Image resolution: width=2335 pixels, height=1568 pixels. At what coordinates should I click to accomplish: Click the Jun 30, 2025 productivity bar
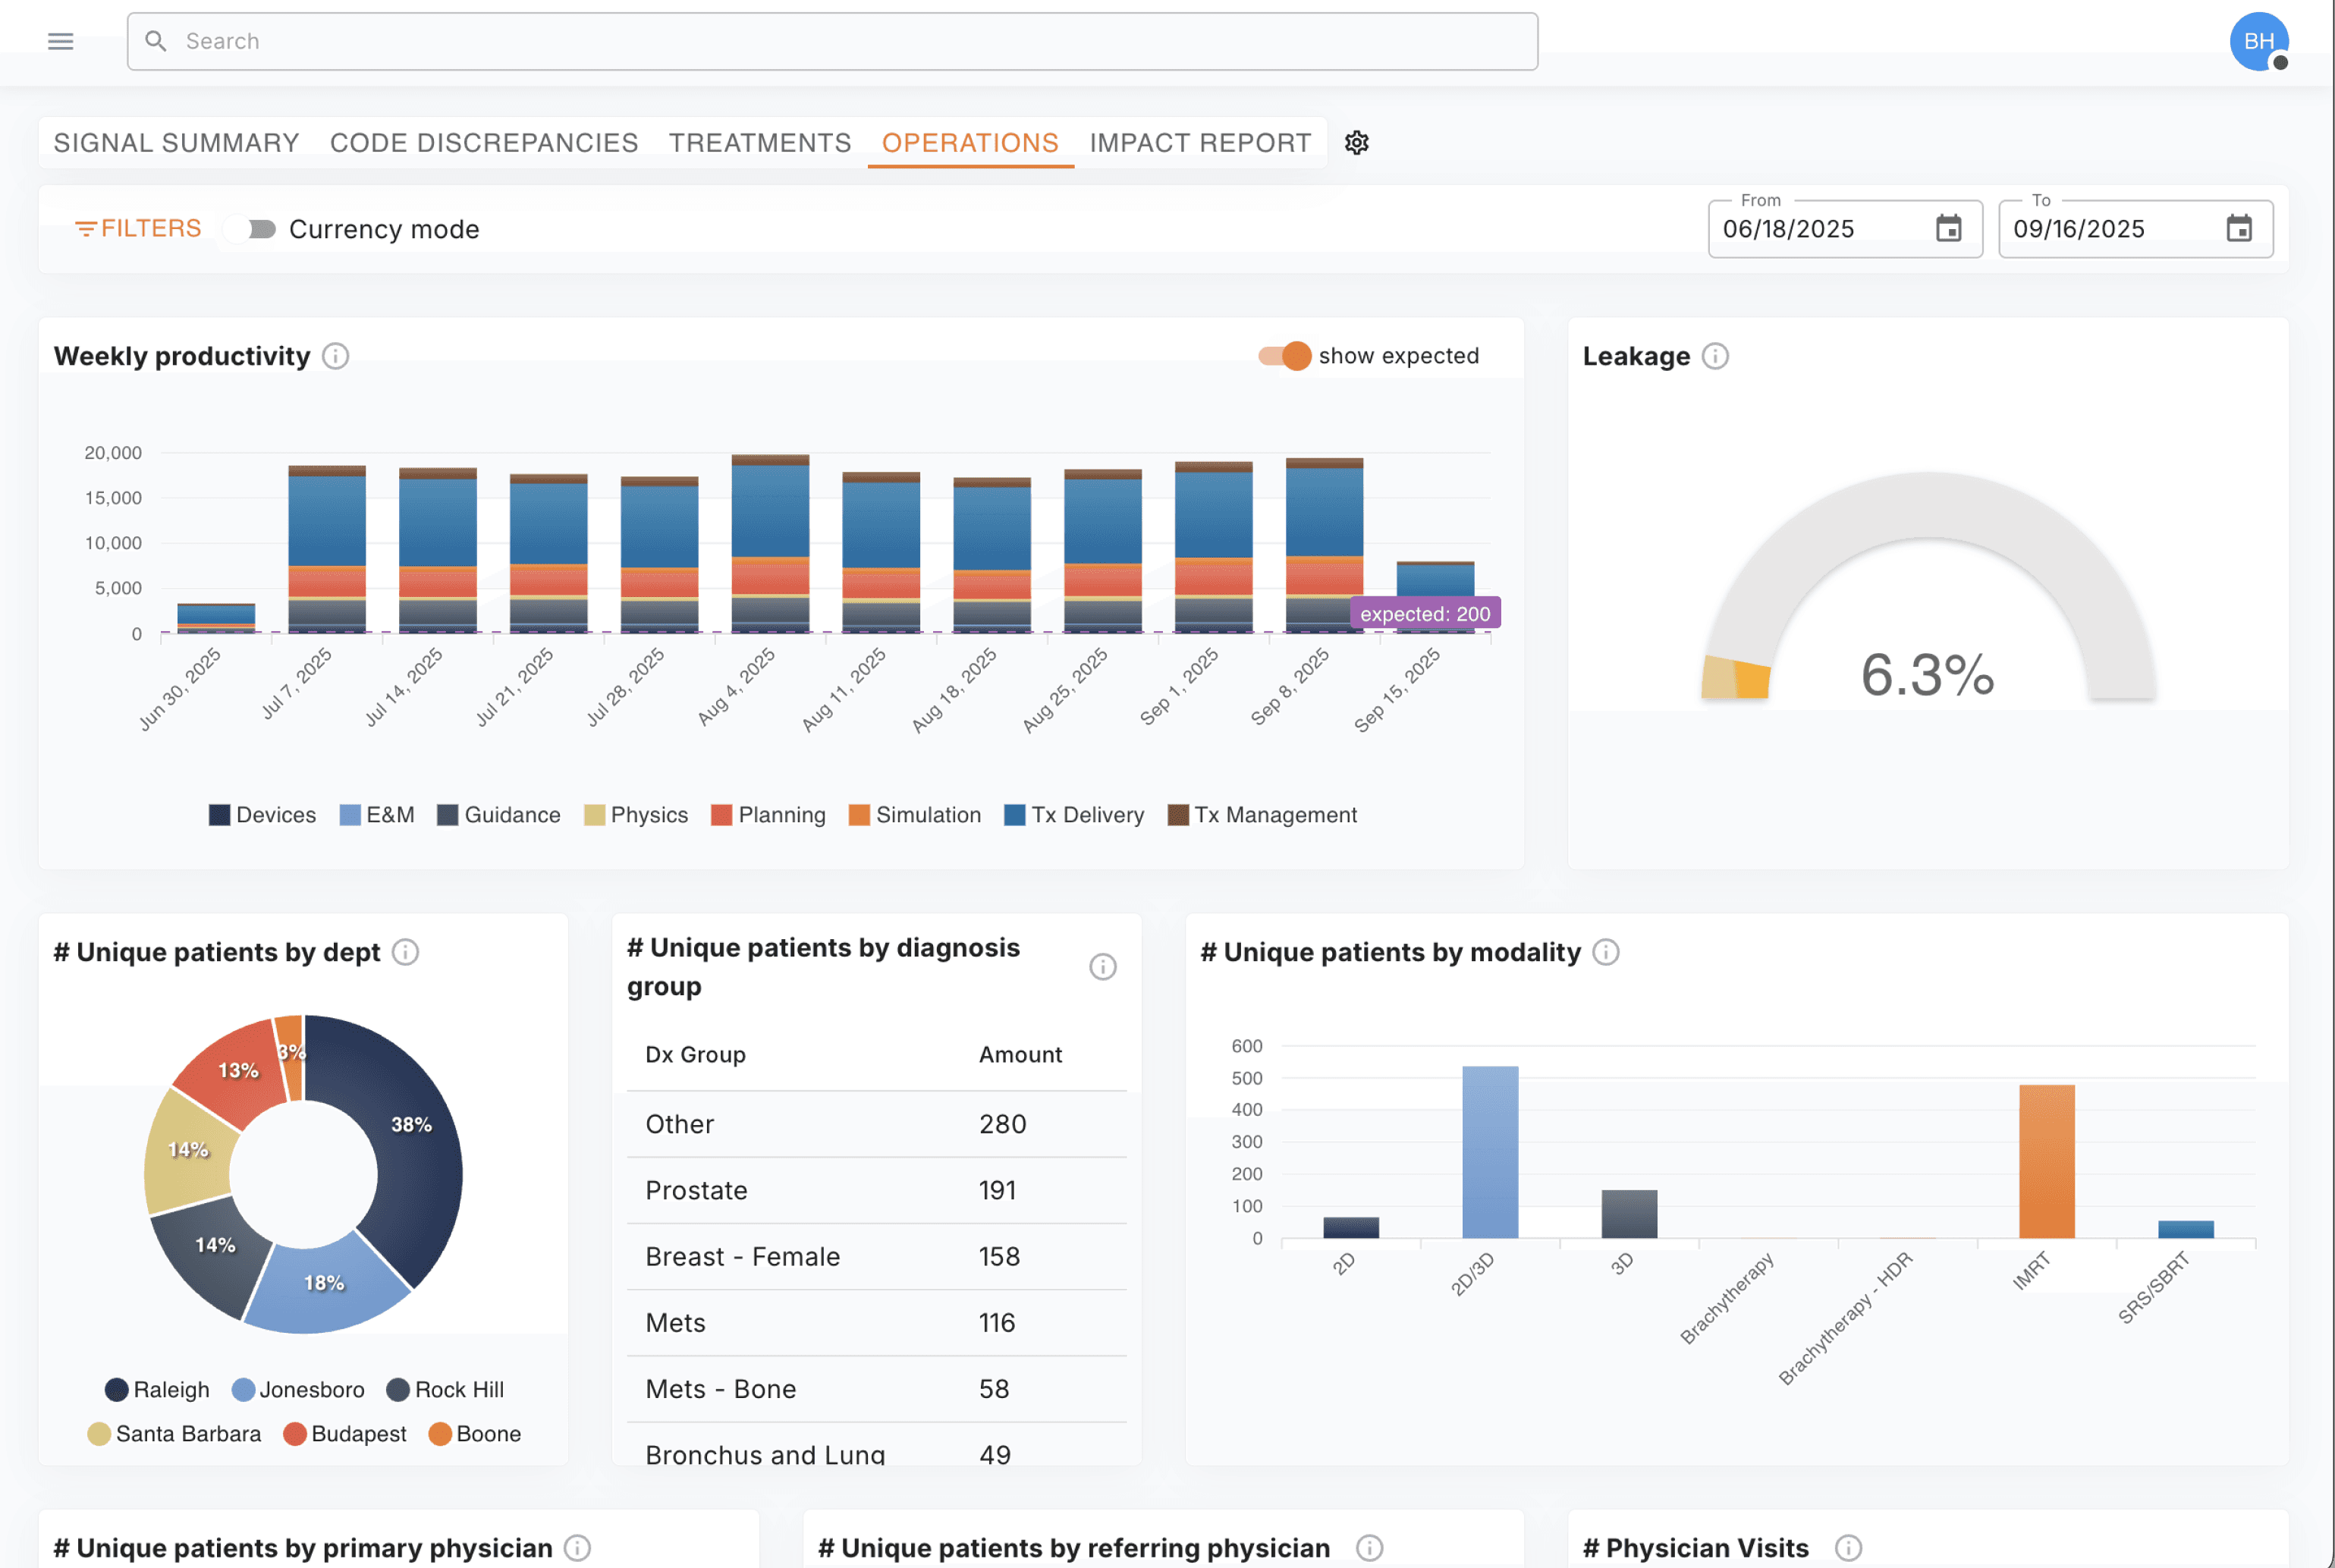(x=216, y=618)
